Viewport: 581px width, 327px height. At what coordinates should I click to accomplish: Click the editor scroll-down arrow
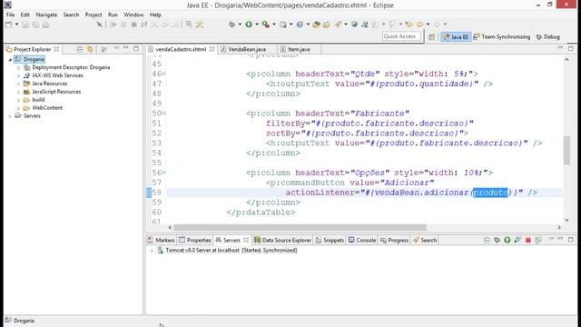click(x=566, y=220)
